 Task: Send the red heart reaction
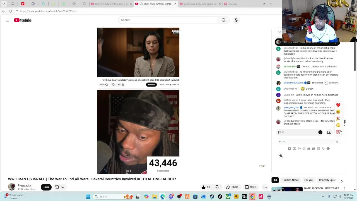click(x=338, y=105)
